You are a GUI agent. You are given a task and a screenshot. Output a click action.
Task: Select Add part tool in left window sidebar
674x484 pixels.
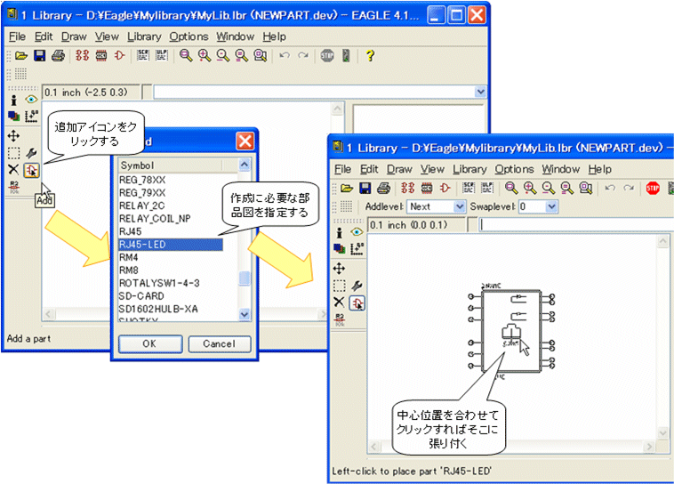pos(31,170)
